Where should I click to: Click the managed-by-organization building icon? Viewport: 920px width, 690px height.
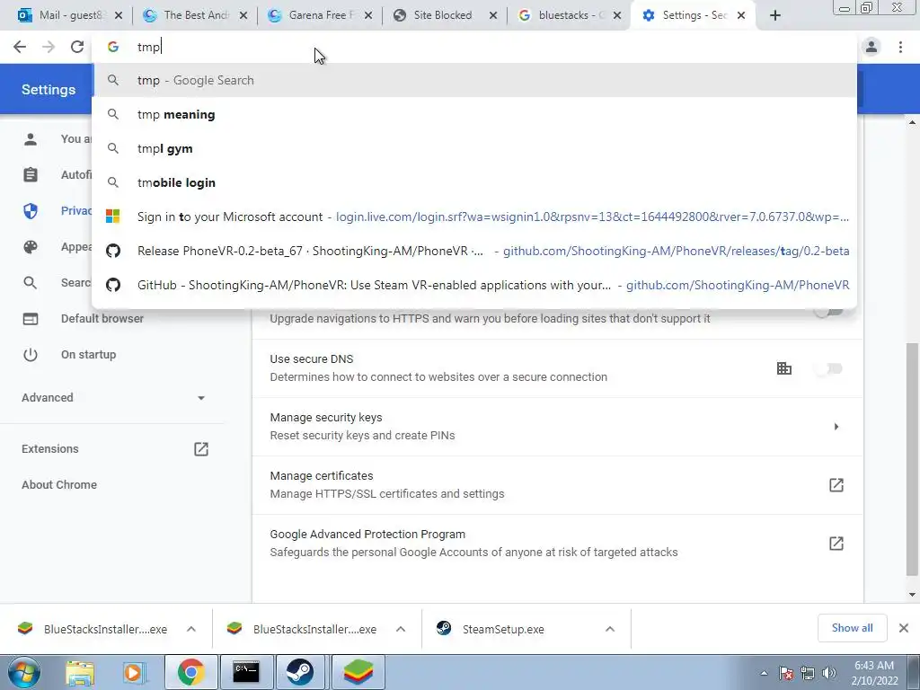783,368
